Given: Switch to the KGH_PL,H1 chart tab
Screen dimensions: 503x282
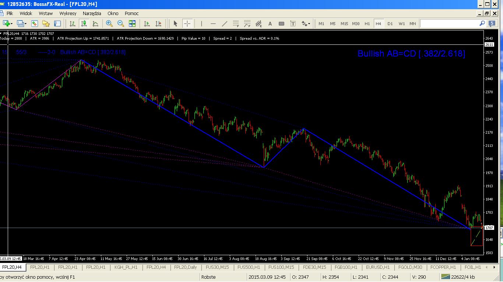Looking at the screenshot, I should coord(126,267).
